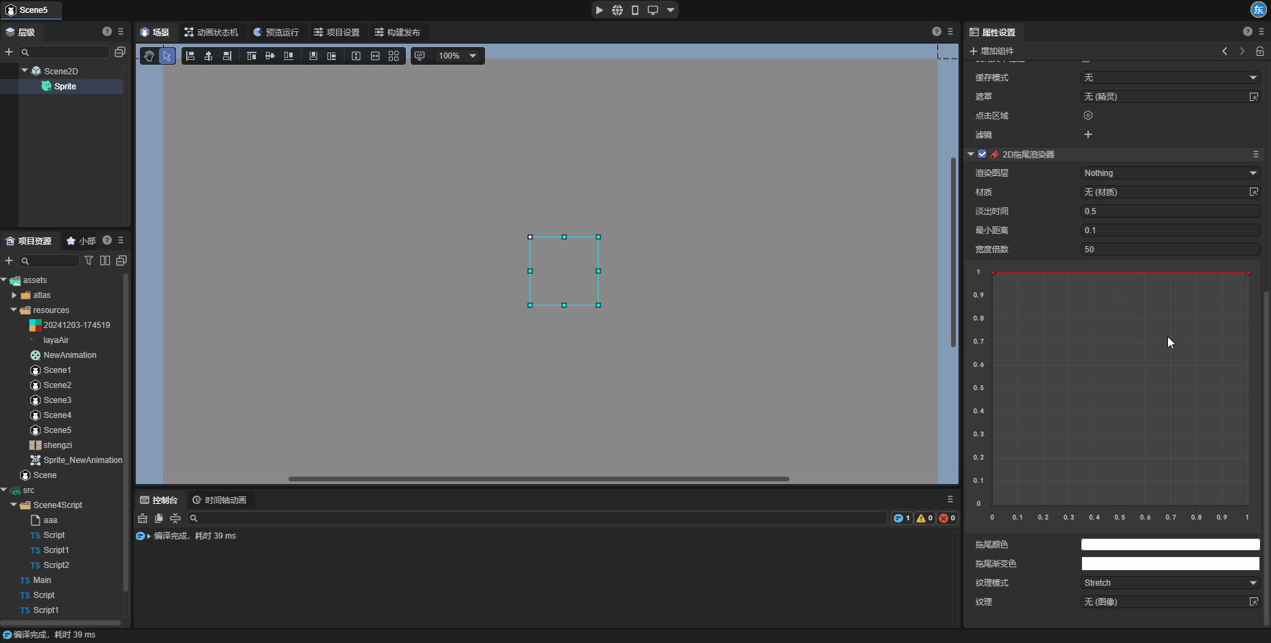The image size is (1271, 643).
Task: Toggle the console warning filter badge
Action: (924, 518)
